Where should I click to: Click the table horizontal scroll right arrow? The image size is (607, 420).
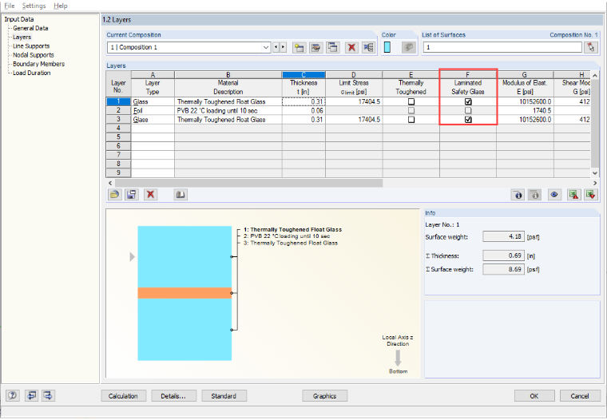[x=595, y=183]
